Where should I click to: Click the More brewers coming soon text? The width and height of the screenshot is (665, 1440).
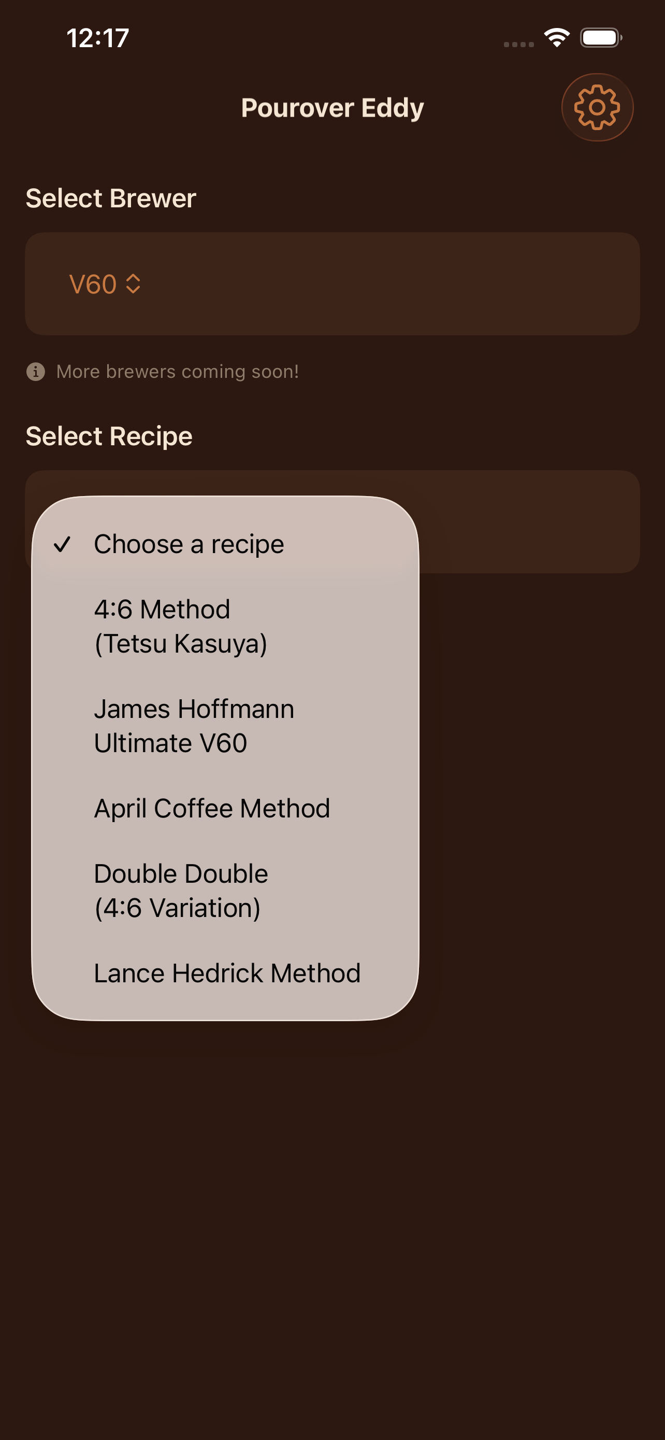(x=177, y=371)
